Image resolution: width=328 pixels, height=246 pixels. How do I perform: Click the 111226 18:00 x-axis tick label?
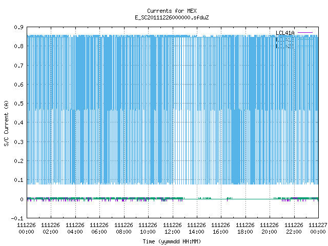[245, 228]
